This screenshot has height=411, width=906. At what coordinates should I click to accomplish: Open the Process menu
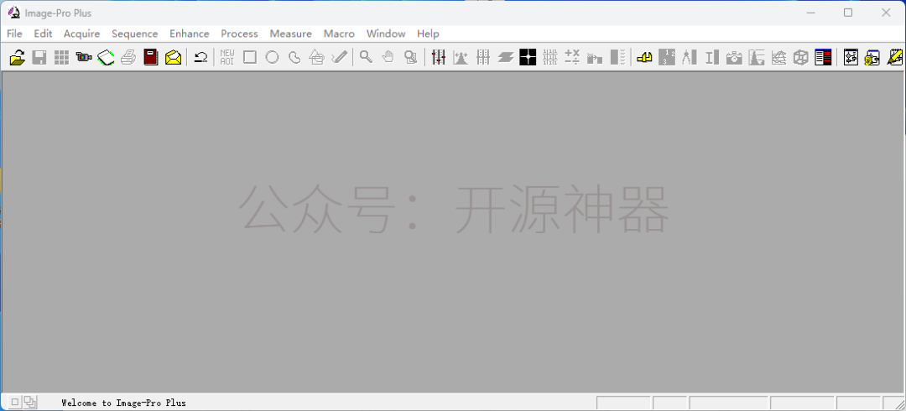[x=239, y=34]
